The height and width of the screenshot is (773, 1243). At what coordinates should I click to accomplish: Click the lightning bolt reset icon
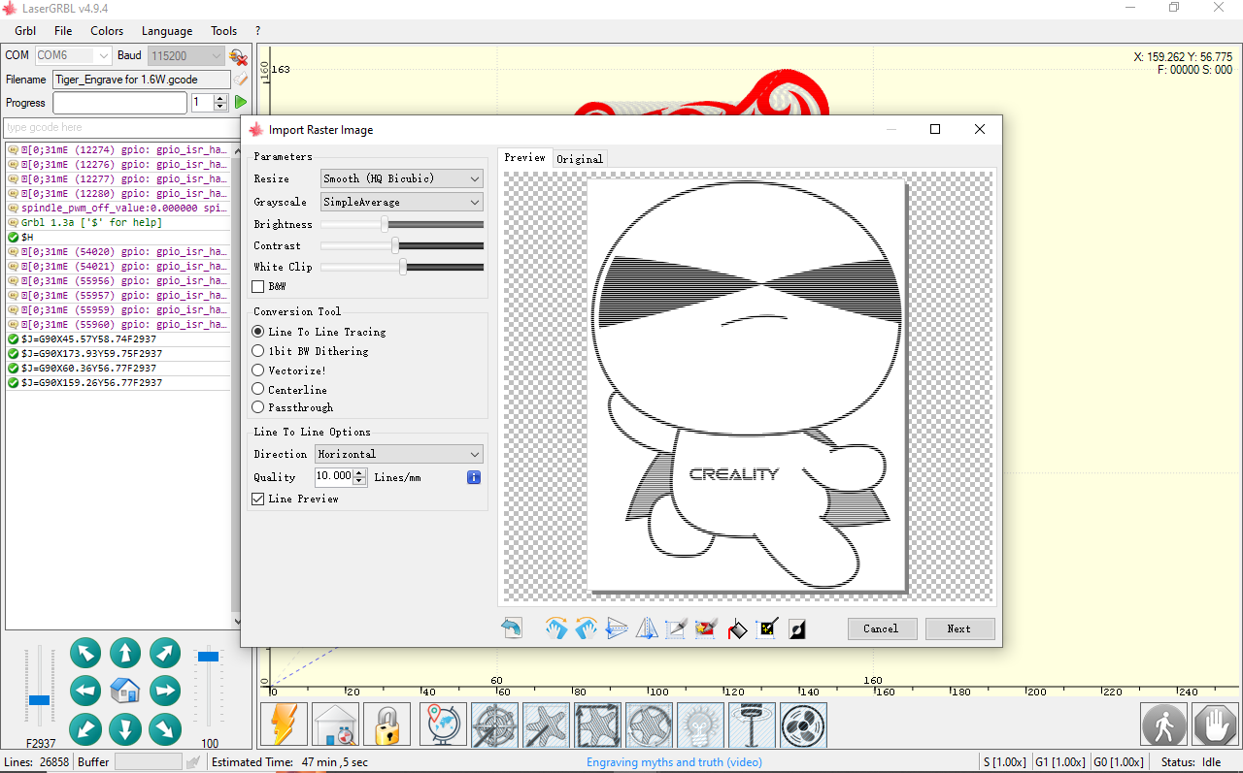(285, 725)
